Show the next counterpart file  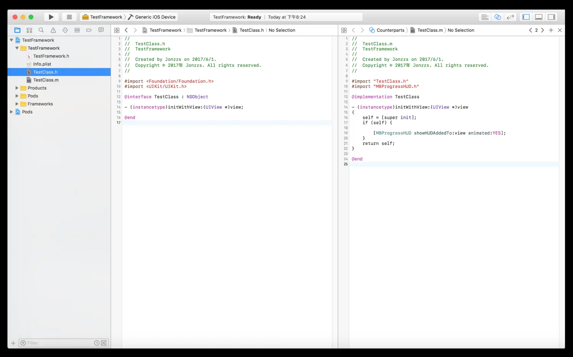pos(542,30)
